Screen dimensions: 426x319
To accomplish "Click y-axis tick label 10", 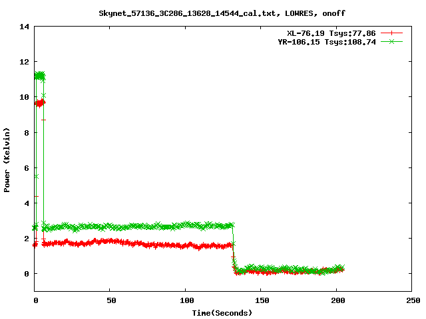I will pos(24,97).
